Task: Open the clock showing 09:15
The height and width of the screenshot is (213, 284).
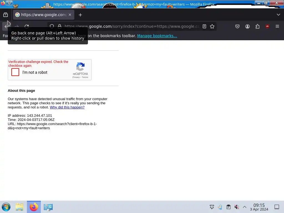Action: 259,207
